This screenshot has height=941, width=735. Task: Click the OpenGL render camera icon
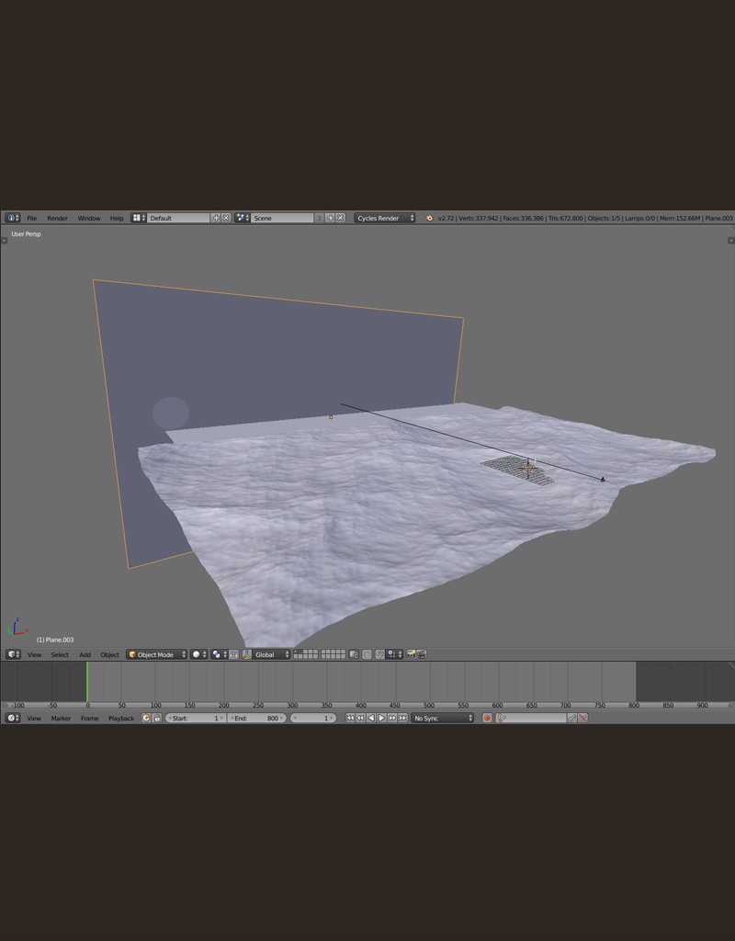point(410,653)
